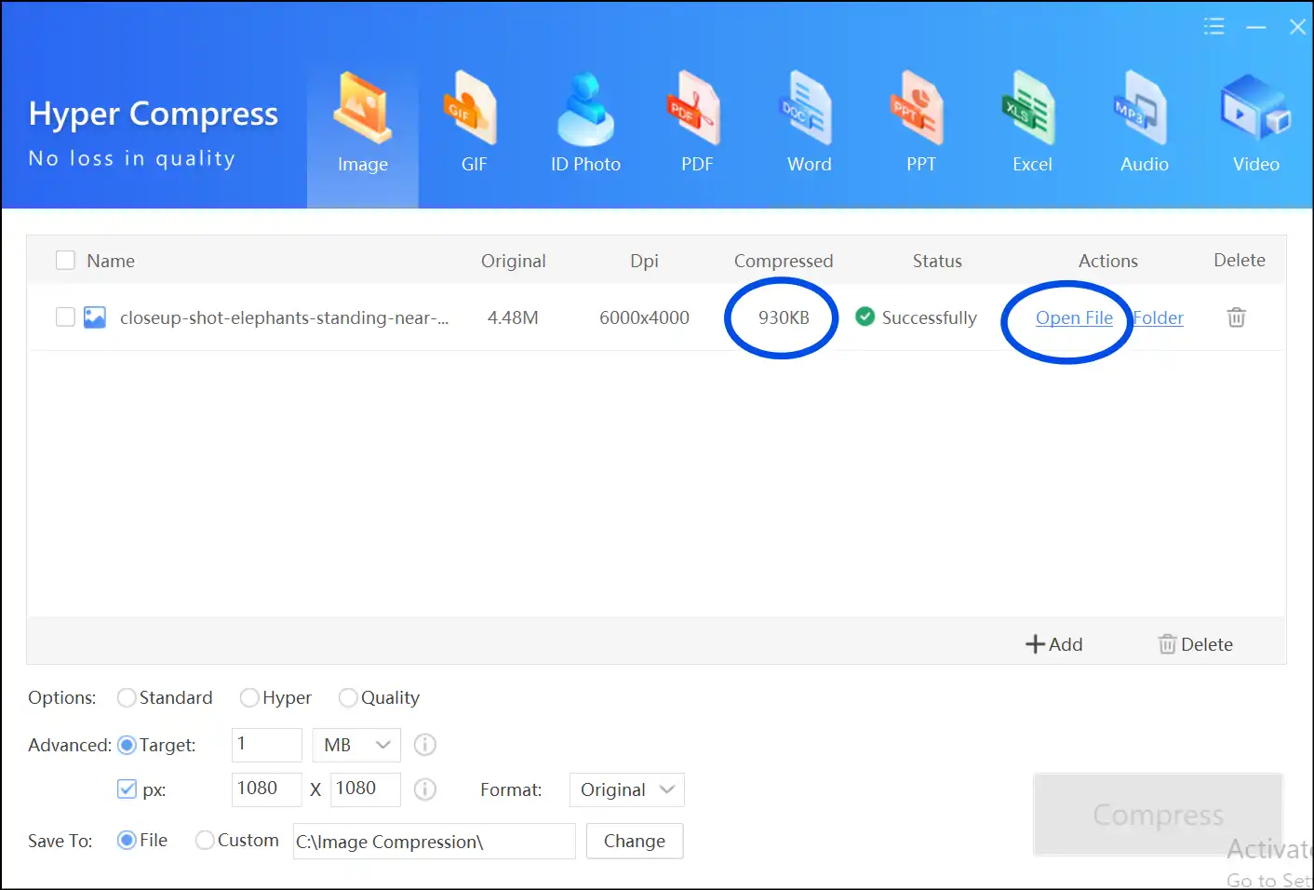Open the ID Photo tab
Viewport: 1314px width, 890px height.
585,124
